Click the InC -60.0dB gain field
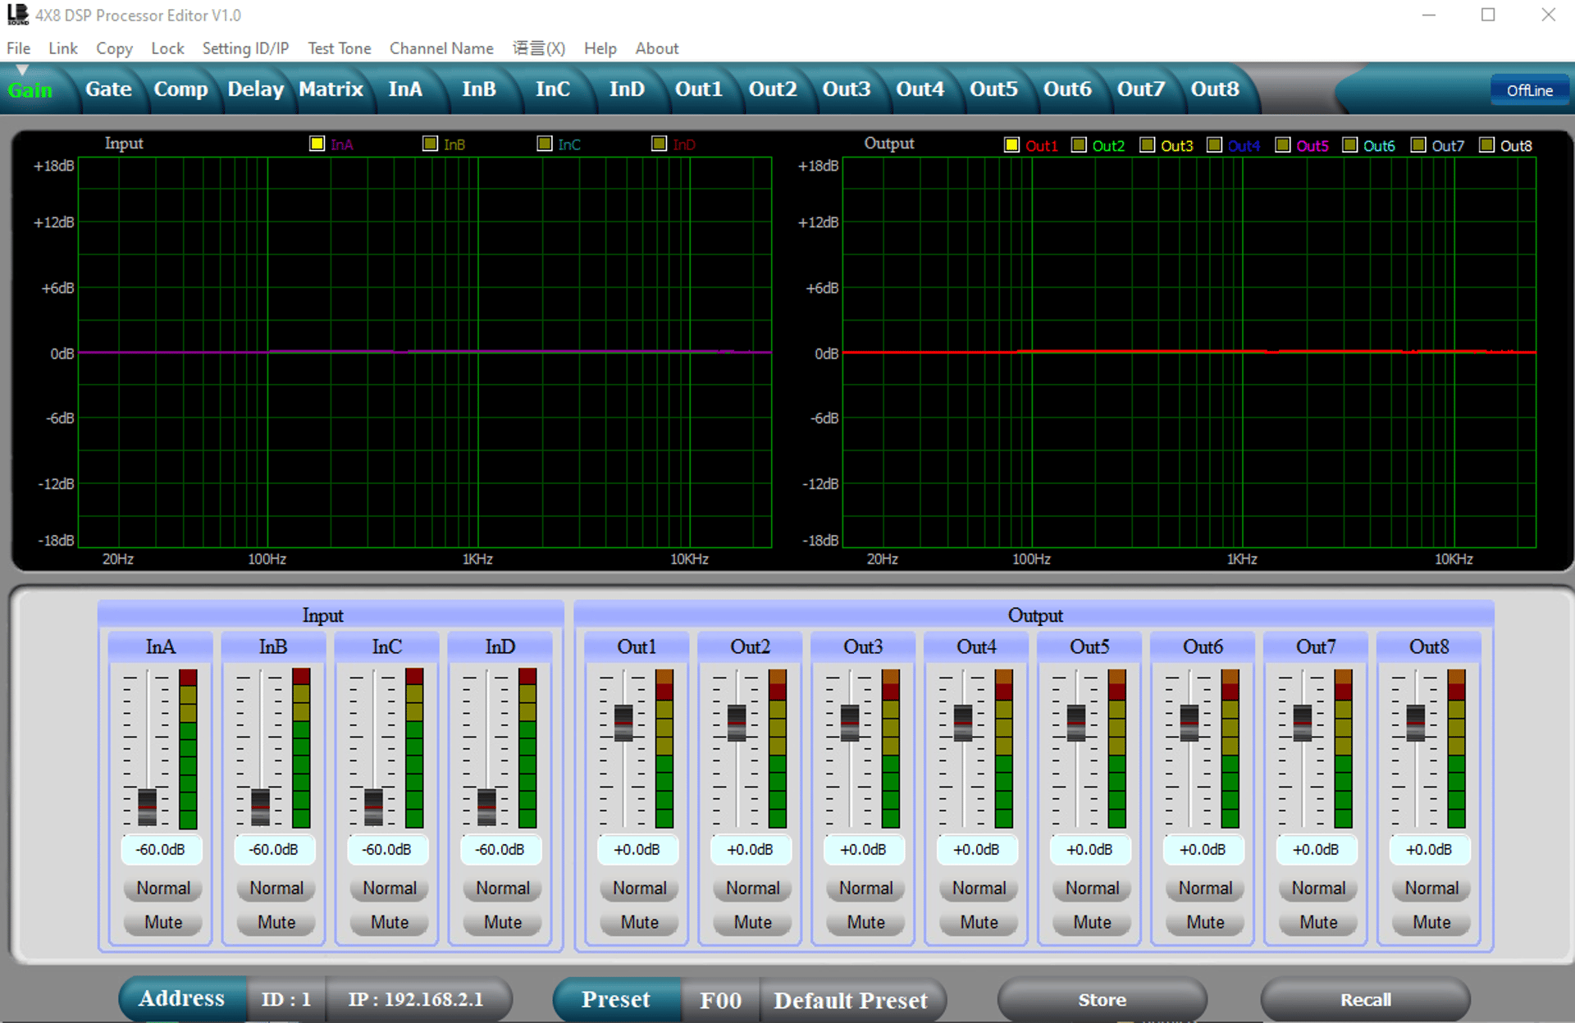The height and width of the screenshot is (1023, 1575). pyautogui.click(x=387, y=849)
